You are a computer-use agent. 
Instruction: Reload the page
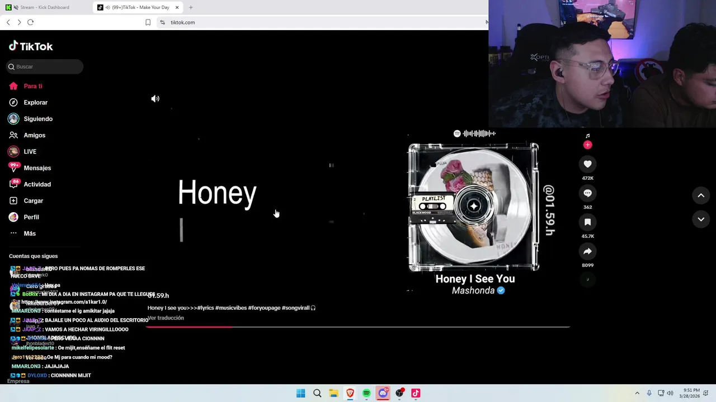tap(31, 22)
